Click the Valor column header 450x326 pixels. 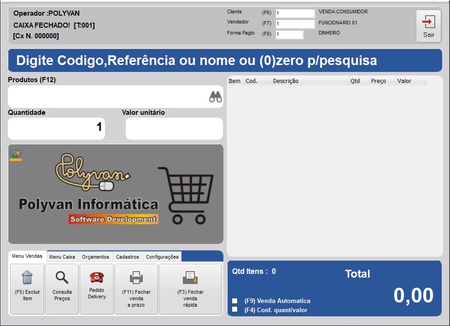coord(412,81)
